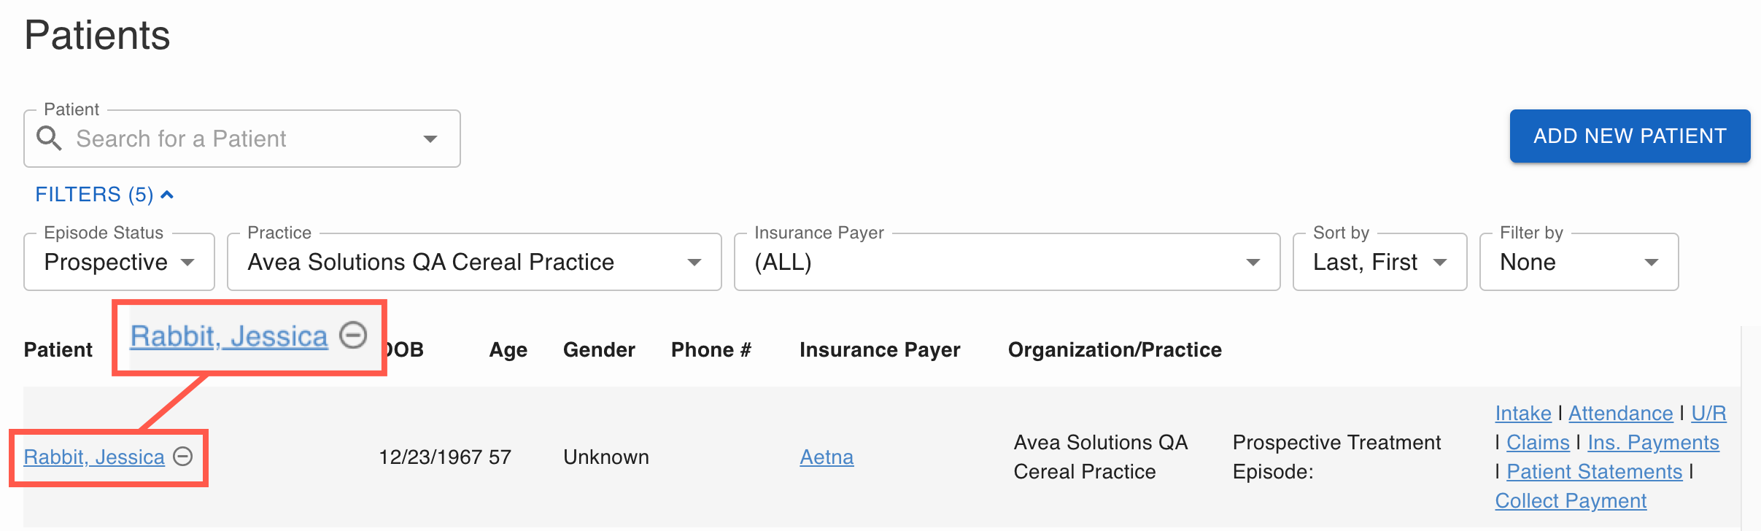
Task: Open the Episode Status dropdown
Action: pyautogui.click(x=119, y=262)
